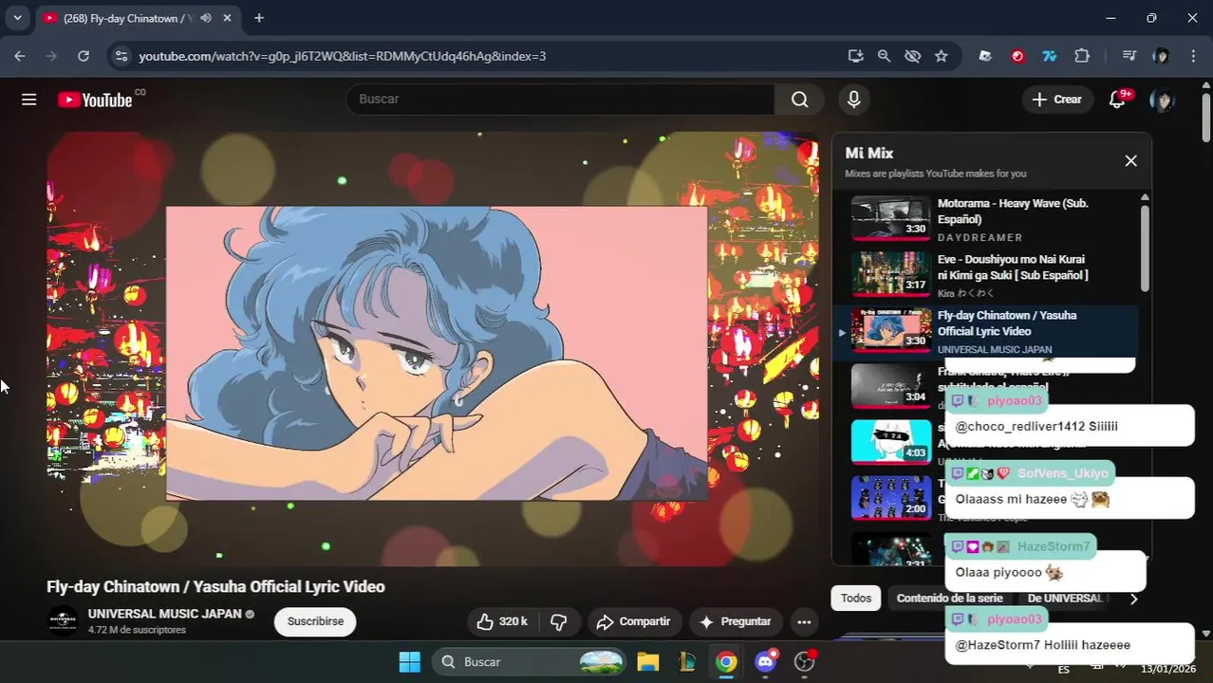Click the page vertical scrollbar
This screenshot has width=1213, height=683.
1206,120
